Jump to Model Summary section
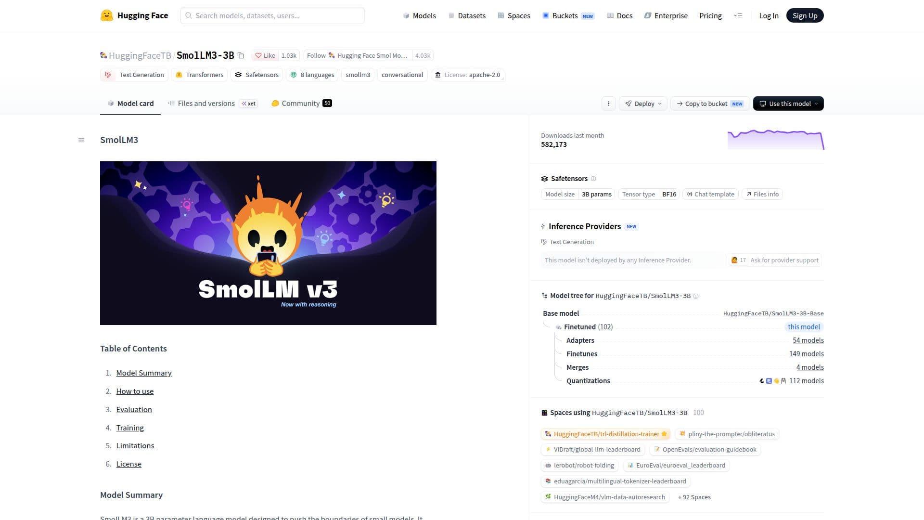This screenshot has height=520, width=924. click(144, 373)
